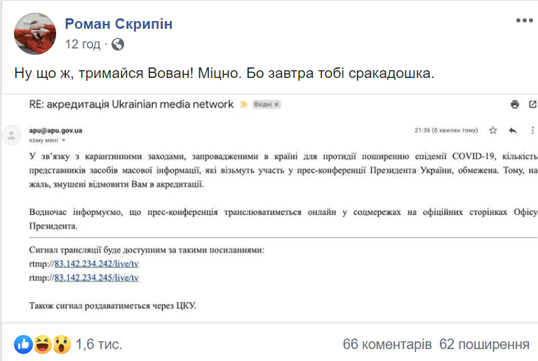Click the Wow reaction icon
The image size is (538, 361).
click(x=61, y=344)
